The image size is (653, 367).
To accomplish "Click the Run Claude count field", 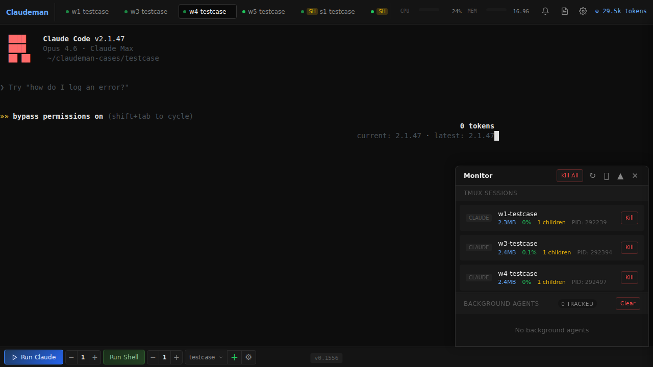I will [x=83, y=357].
